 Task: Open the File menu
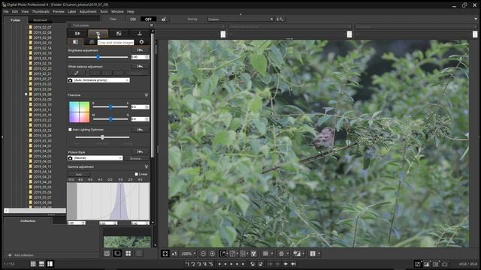tap(6, 12)
